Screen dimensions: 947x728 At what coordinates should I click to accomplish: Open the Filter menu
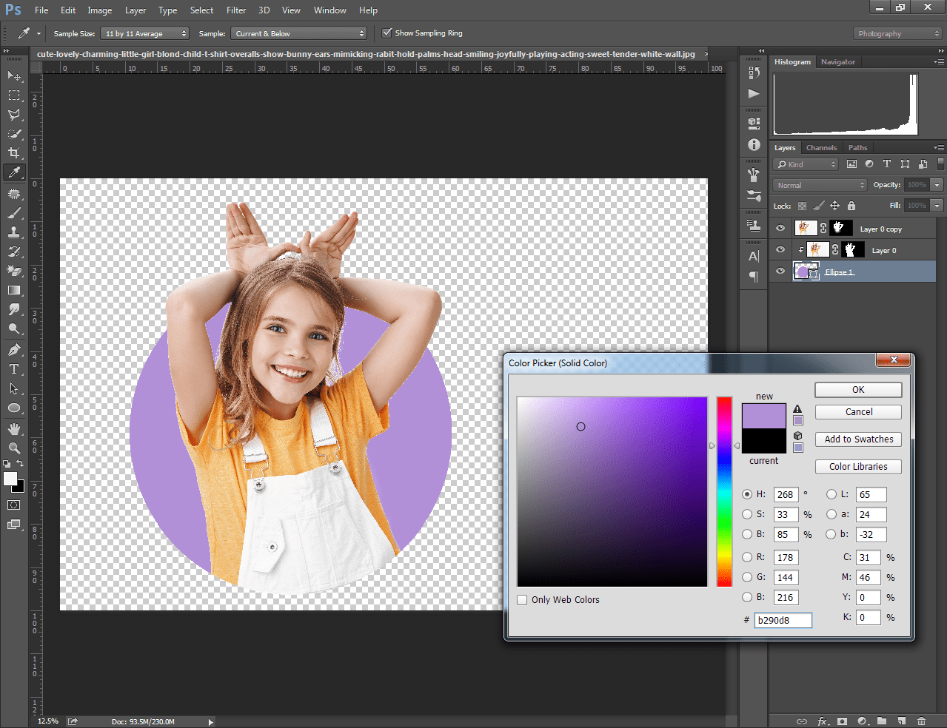[x=236, y=10]
